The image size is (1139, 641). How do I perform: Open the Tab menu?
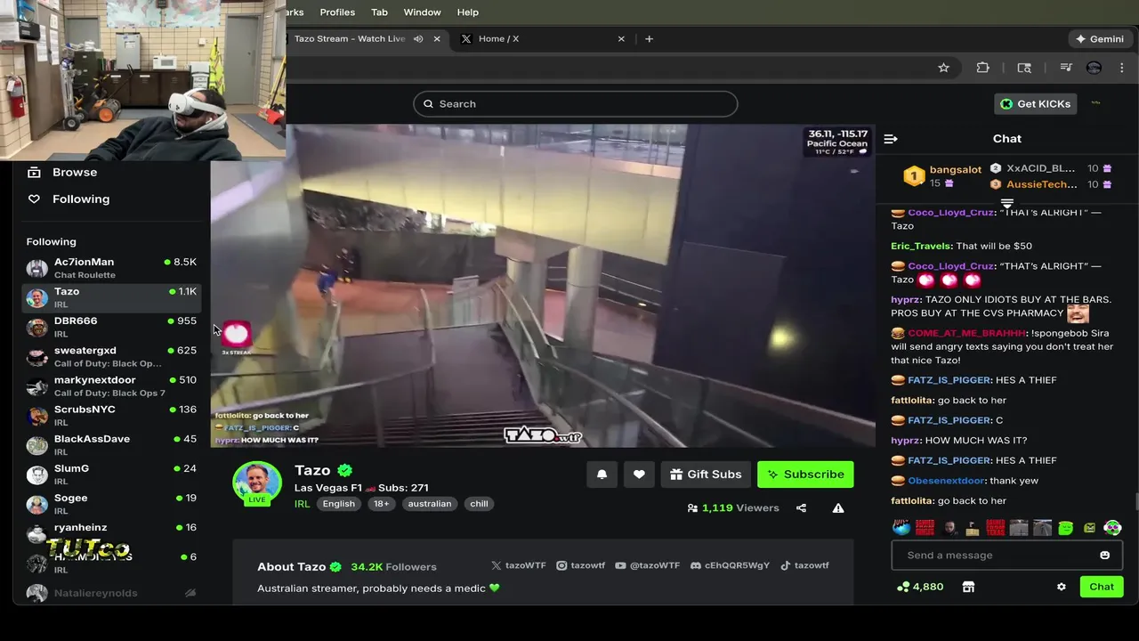point(379,12)
